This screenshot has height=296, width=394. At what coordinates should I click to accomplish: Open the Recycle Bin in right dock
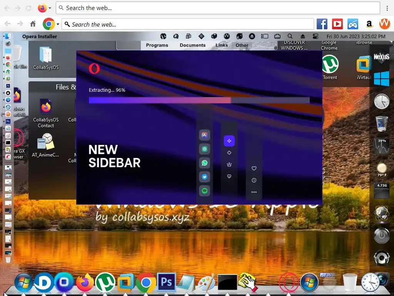pos(381,123)
